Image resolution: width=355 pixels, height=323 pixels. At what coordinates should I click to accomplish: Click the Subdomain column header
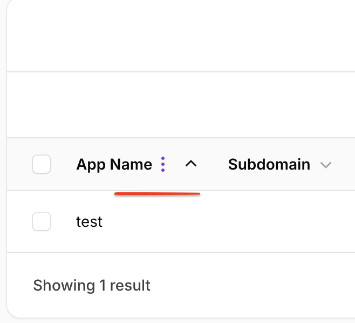click(269, 164)
